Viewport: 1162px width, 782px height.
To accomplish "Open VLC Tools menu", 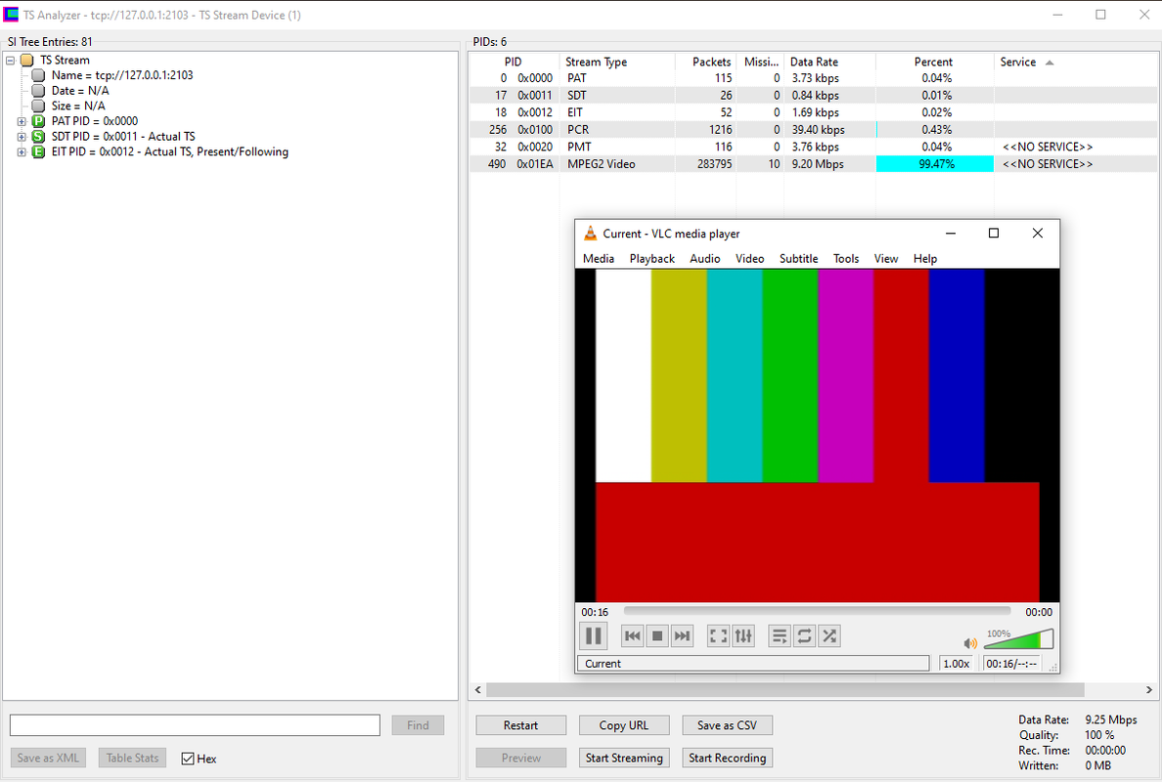I will click(x=845, y=258).
